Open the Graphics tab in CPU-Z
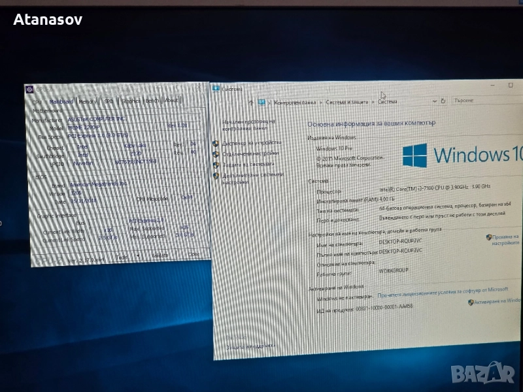This screenshot has height=392, width=523. pyautogui.click(x=130, y=101)
